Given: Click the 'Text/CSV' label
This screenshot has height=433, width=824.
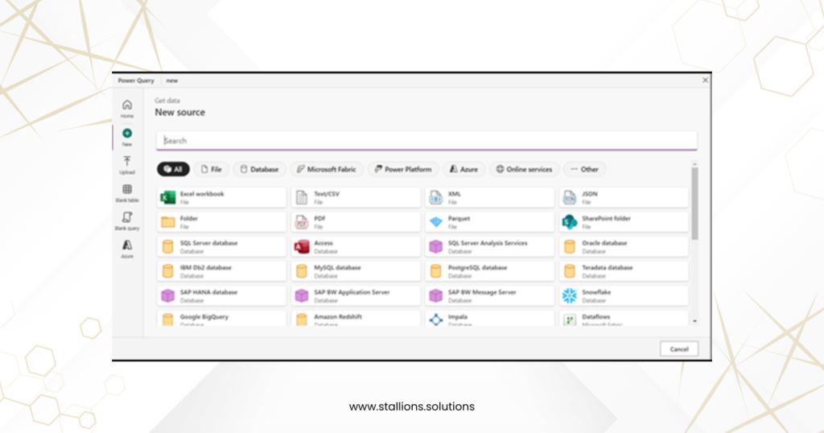Looking at the screenshot, I should point(327,194).
